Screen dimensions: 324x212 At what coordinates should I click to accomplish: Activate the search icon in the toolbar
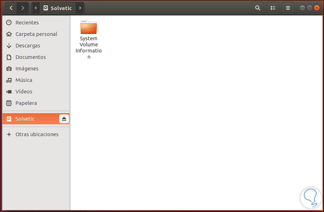click(x=258, y=8)
